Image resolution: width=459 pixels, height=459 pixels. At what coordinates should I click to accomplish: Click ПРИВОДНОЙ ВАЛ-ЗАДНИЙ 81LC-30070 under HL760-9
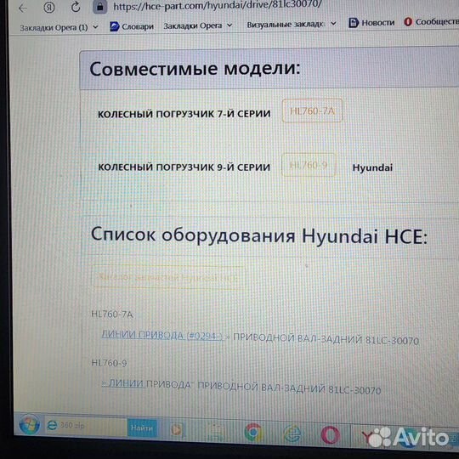point(289,388)
